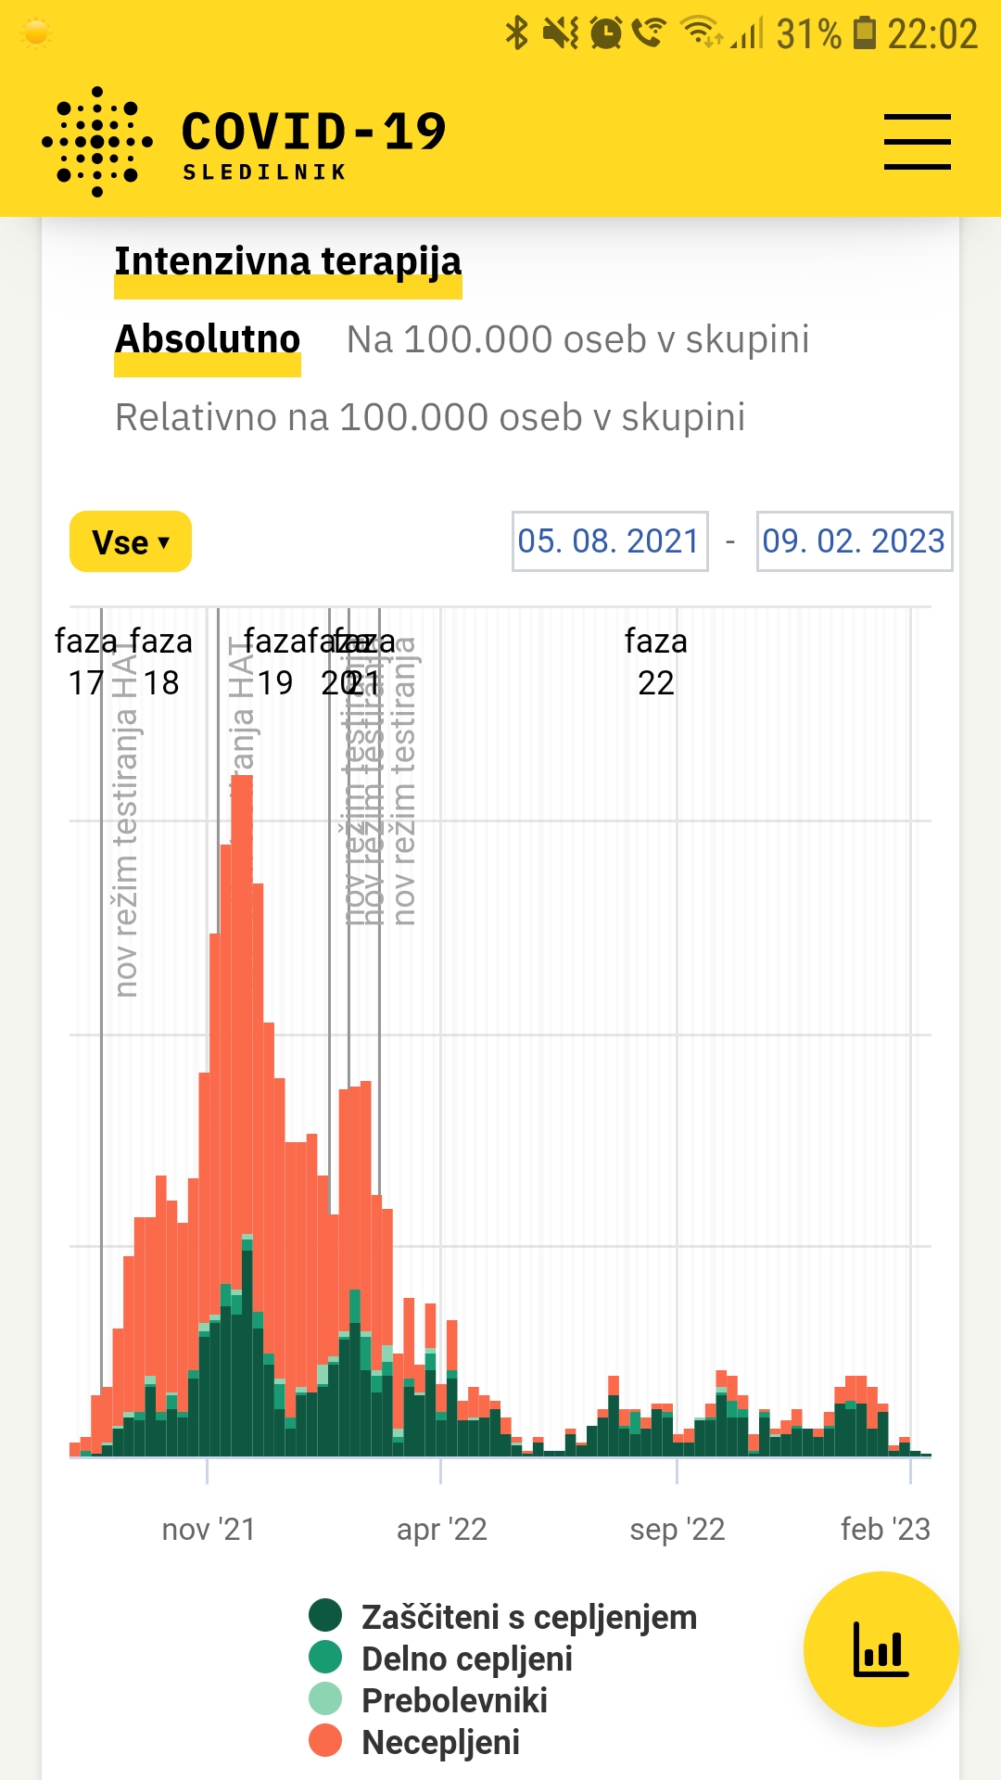Select the Absolutno tab
This screenshot has width=1001, height=1780.
point(208,339)
